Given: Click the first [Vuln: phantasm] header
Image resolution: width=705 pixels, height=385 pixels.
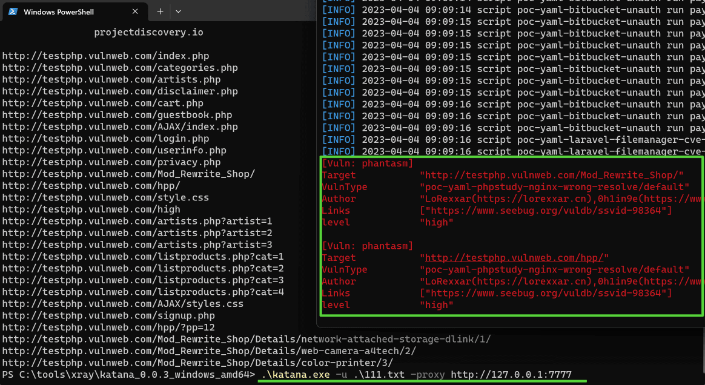Looking at the screenshot, I should pyautogui.click(x=367, y=163).
